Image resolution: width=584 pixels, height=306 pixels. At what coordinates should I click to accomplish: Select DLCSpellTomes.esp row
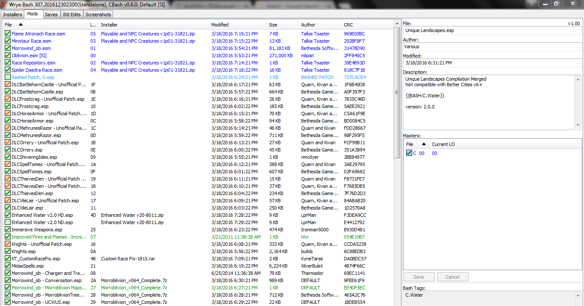[x=198, y=172]
